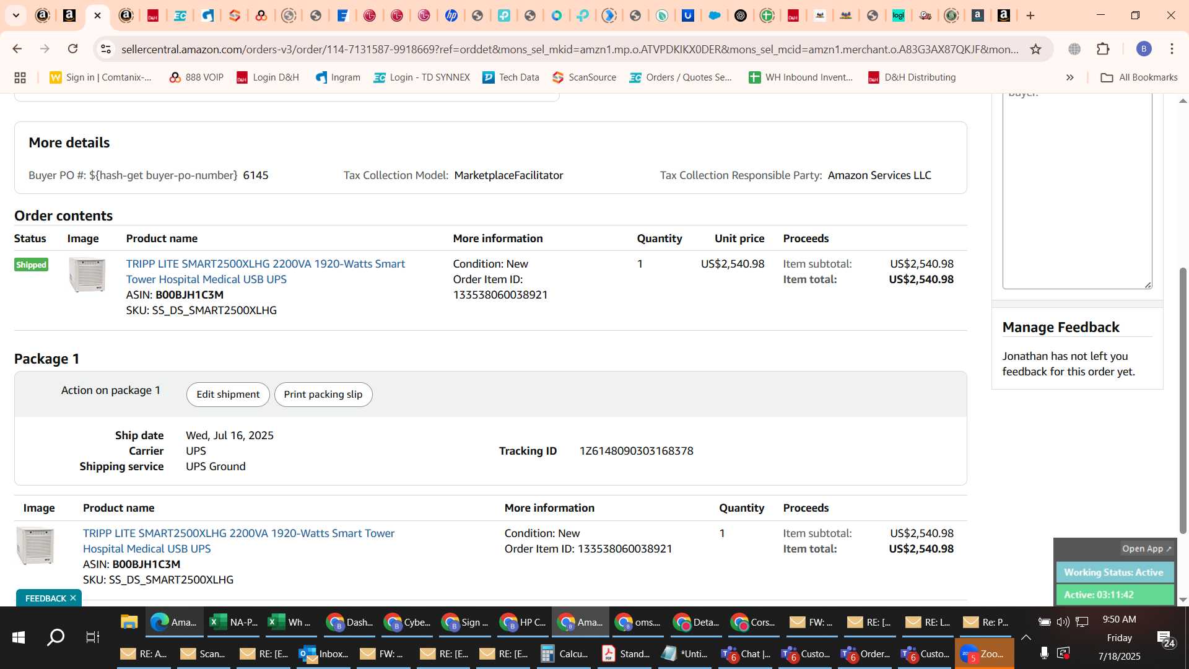Image resolution: width=1189 pixels, height=669 pixels.
Task: Open Tech Data bookmark
Action: click(511, 77)
